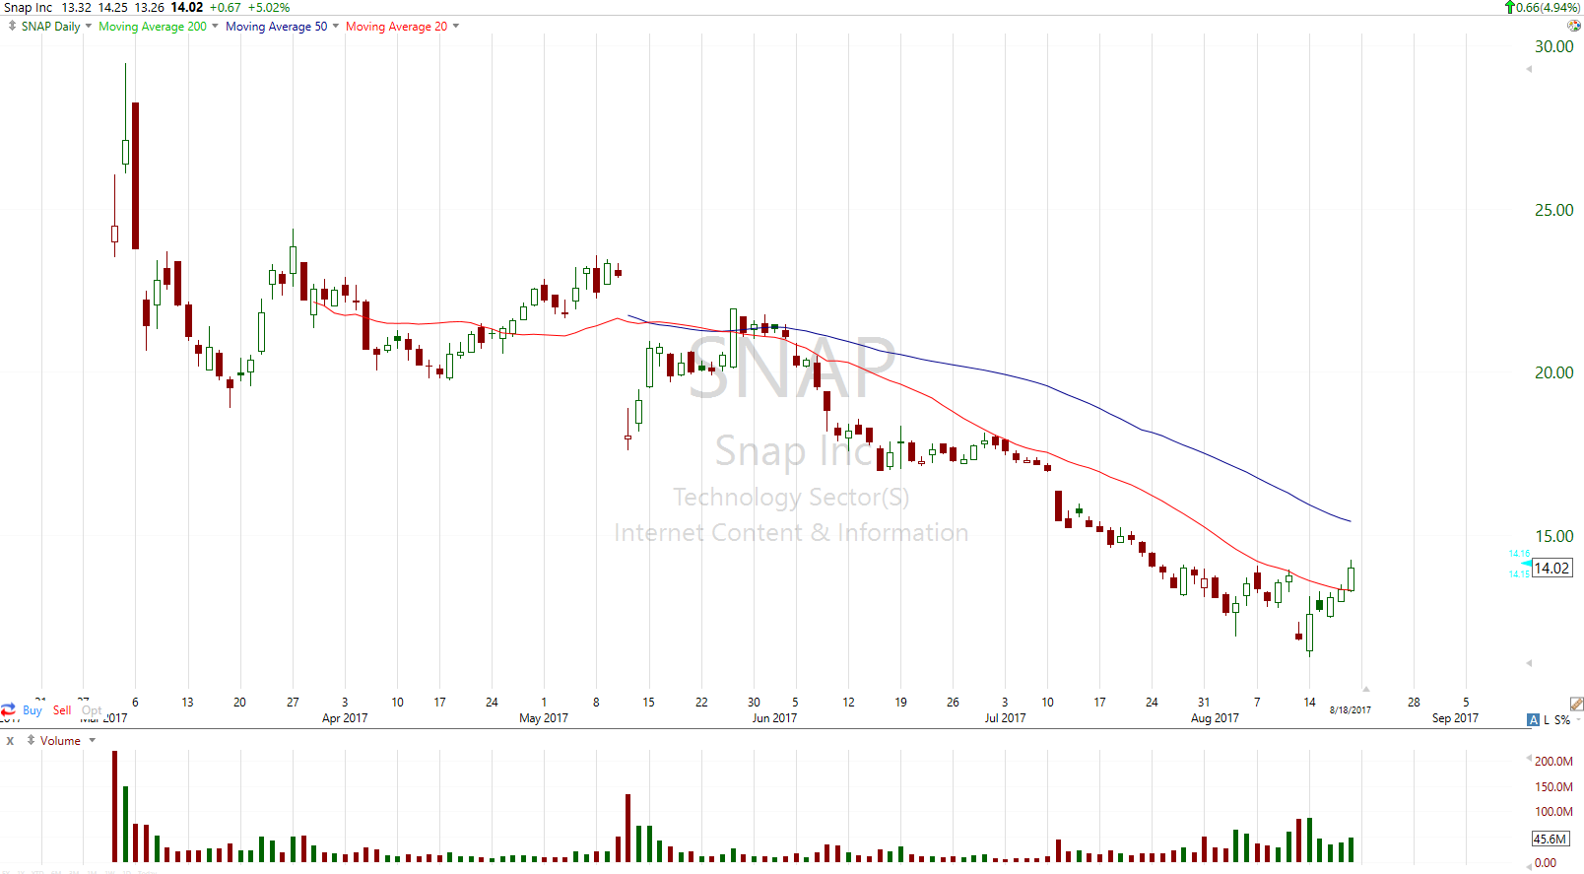Click the bold 14.02 last price in header

click(187, 7)
